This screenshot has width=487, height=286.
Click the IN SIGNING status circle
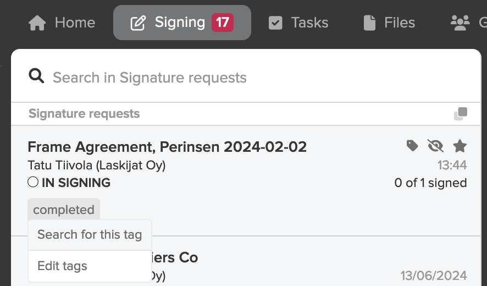[33, 182]
